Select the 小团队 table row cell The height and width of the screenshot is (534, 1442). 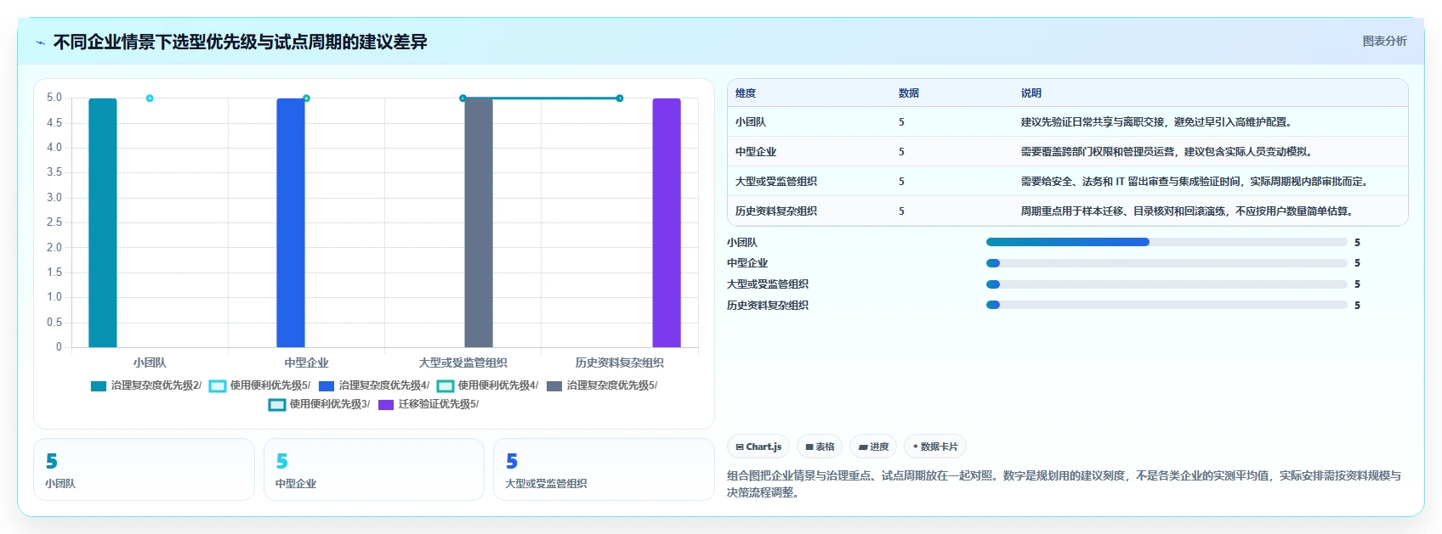751,122
